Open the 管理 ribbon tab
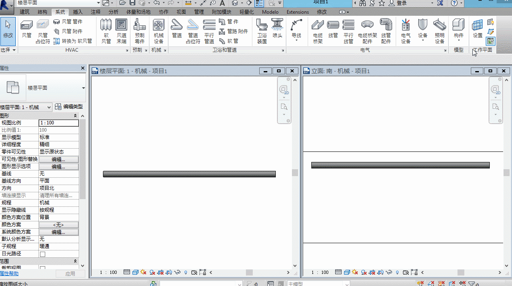This screenshot has height=286, width=512. (x=199, y=12)
